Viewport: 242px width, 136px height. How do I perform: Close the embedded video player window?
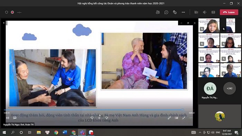195,23
